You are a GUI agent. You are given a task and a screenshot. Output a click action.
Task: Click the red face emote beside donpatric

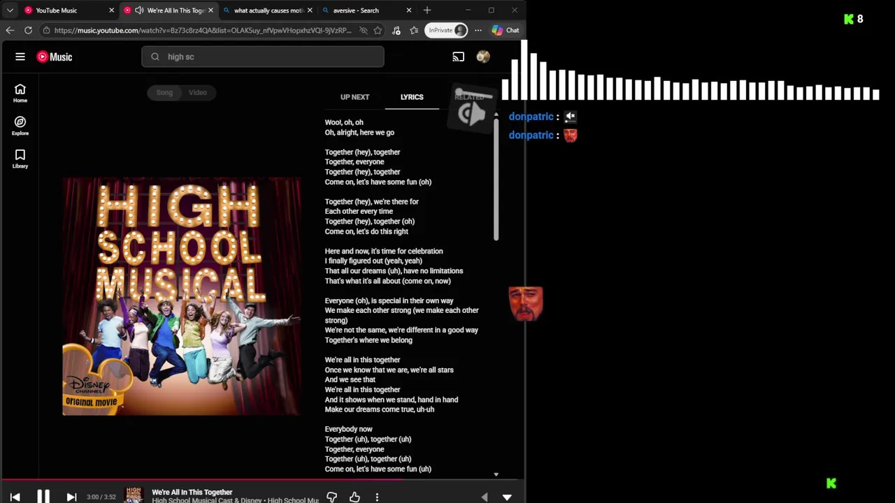tap(571, 135)
